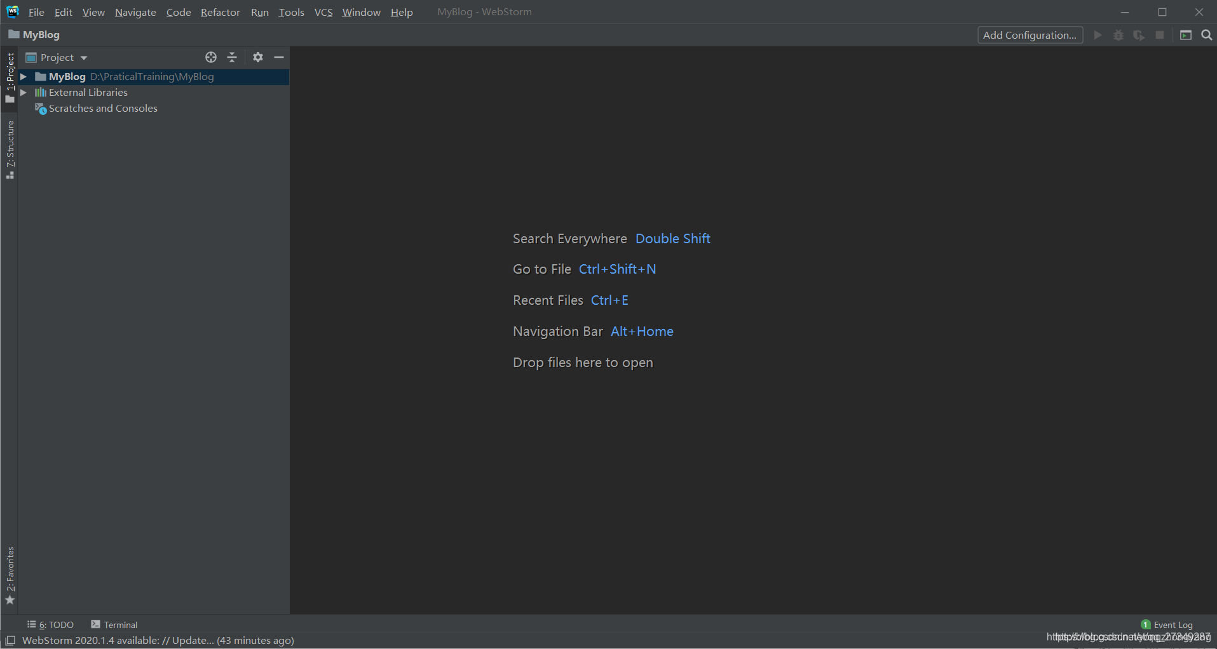
Task: Open the Edit menu
Action: pyautogui.click(x=63, y=12)
